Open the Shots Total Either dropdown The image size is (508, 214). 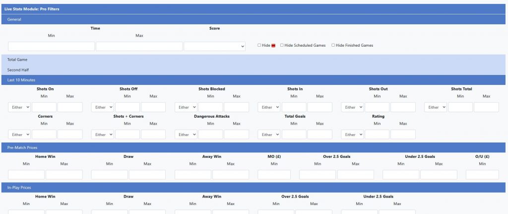point(436,107)
